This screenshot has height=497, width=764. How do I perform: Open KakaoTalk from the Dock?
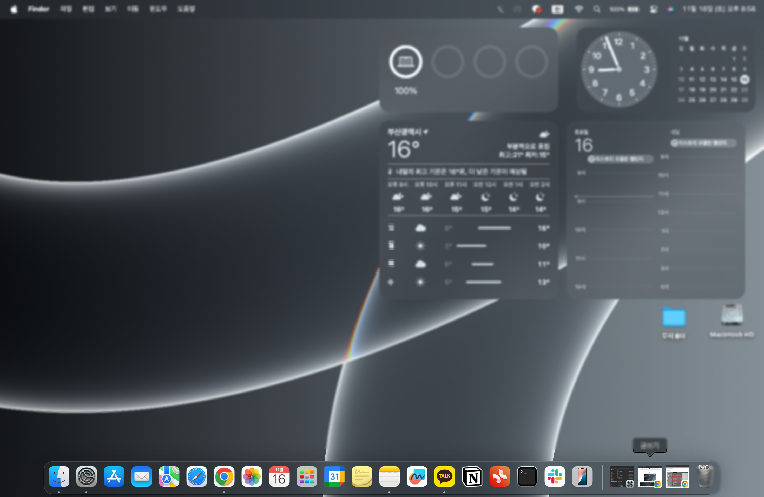click(444, 476)
